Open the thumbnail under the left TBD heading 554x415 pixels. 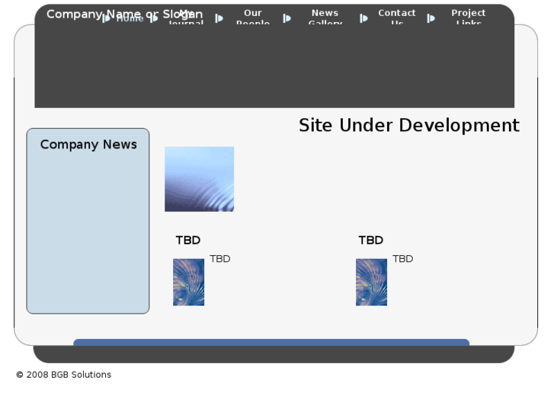click(x=189, y=283)
